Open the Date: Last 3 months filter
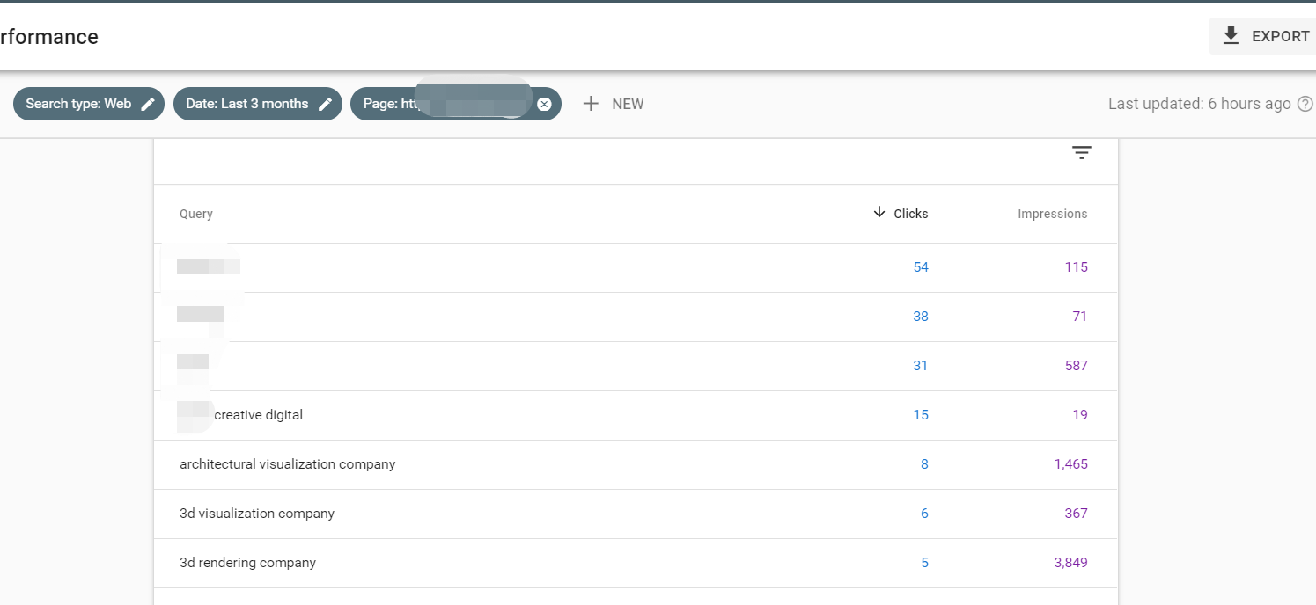This screenshot has height=605, width=1316. pyautogui.click(x=258, y=104)
